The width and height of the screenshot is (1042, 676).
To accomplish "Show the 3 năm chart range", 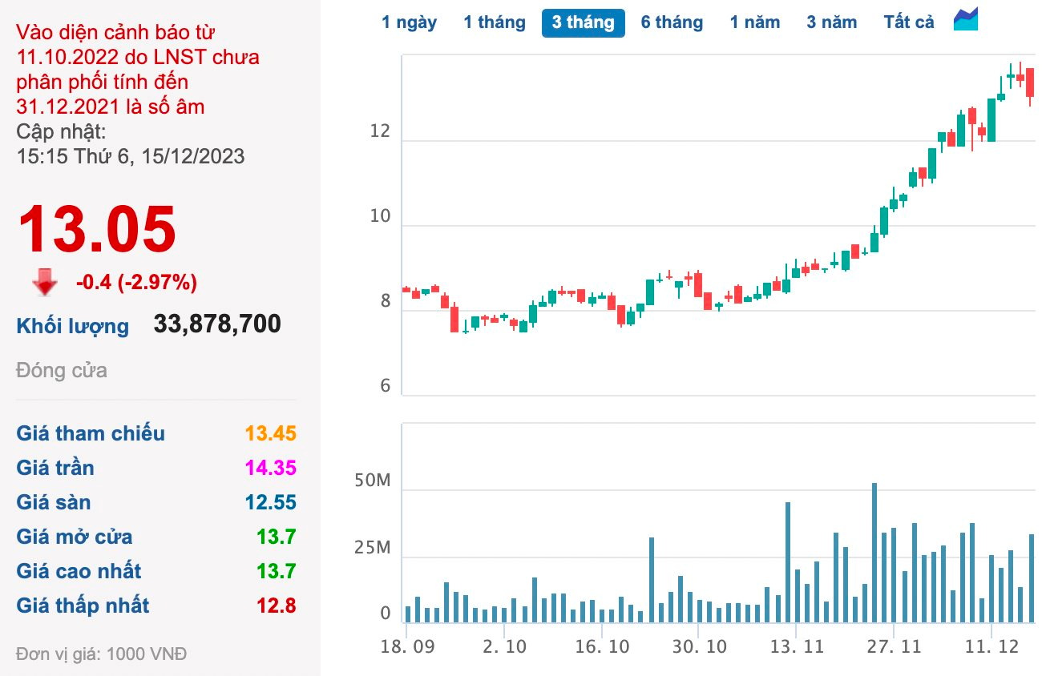I will point(832,22).
